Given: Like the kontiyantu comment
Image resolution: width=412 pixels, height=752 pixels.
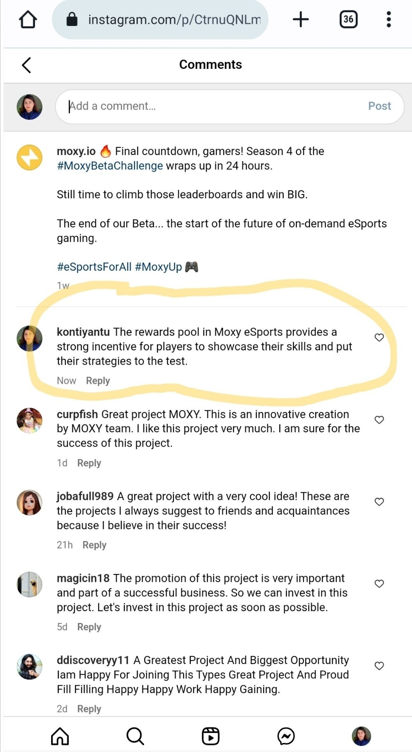Looking at the screenshot, I should click(x=379, y=337).
